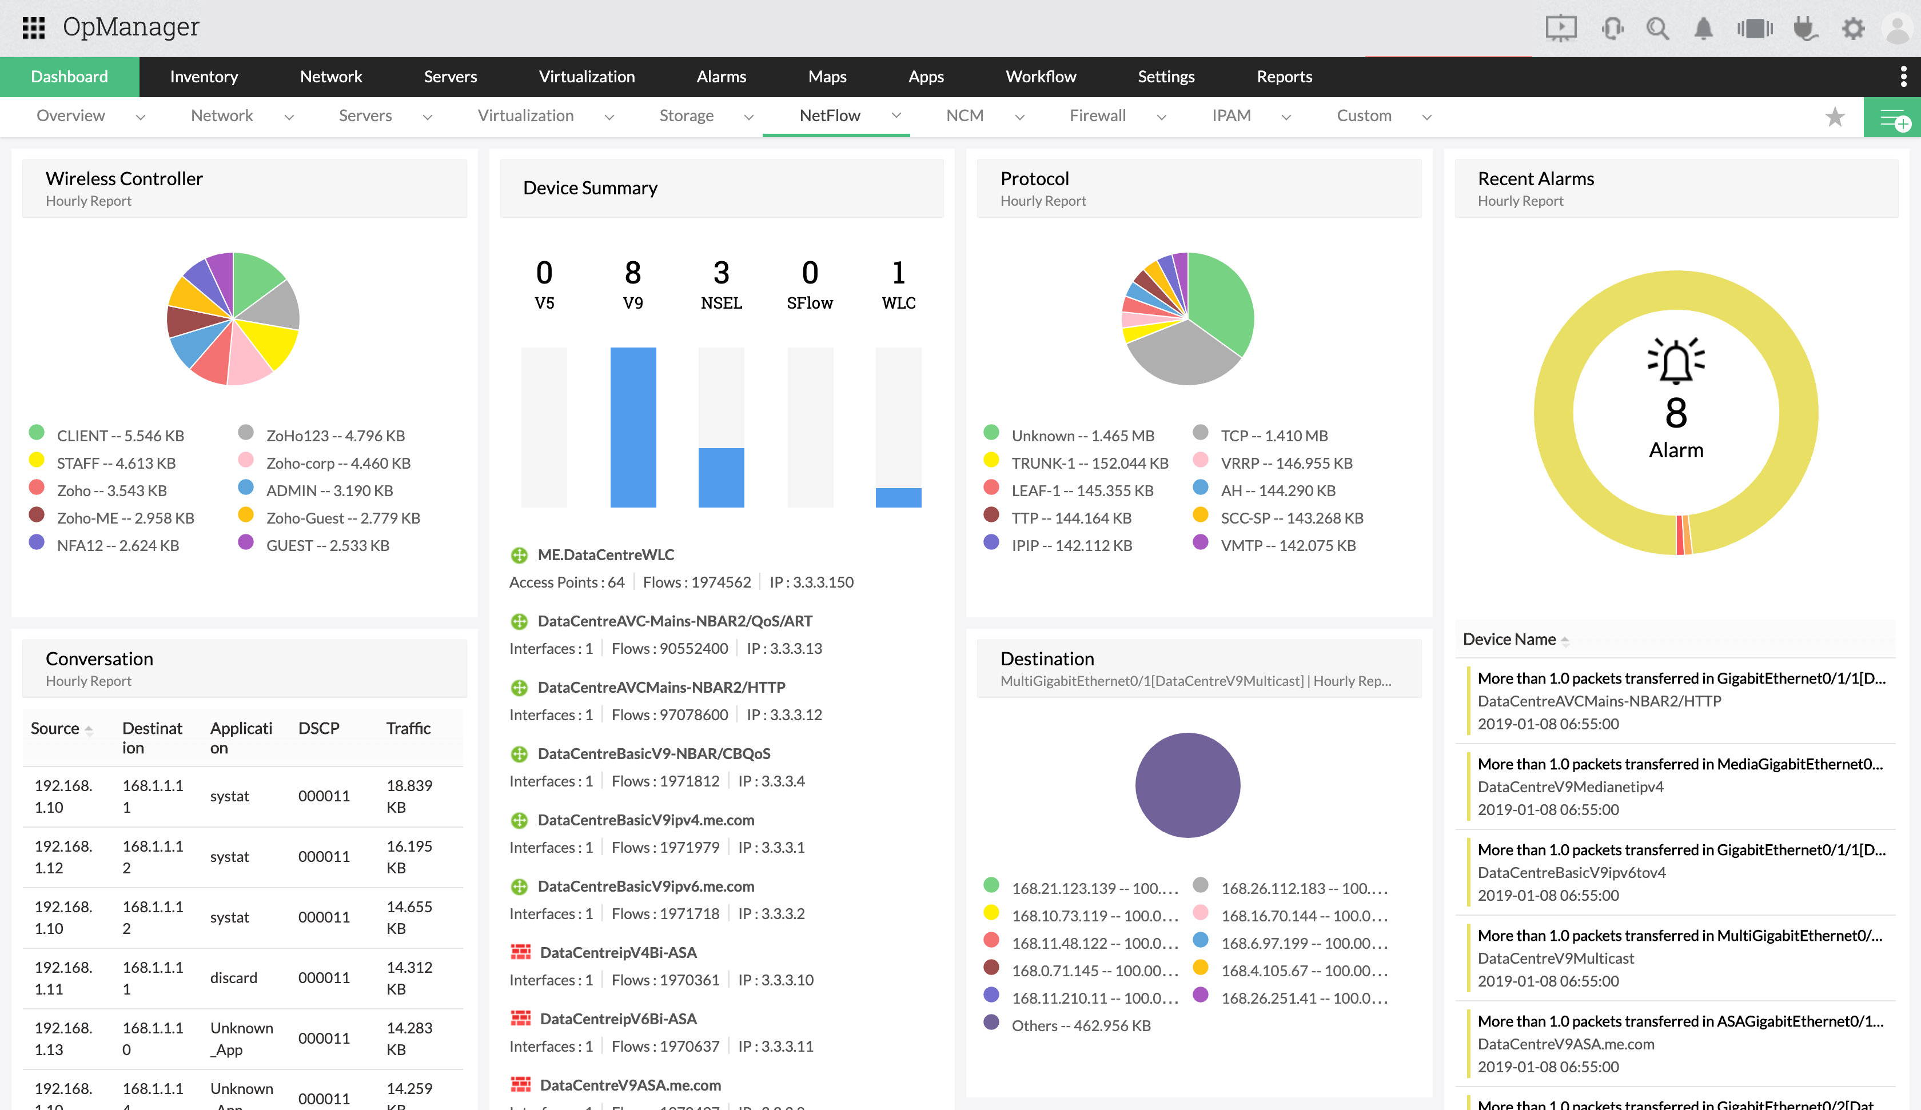Screen dimensions: 1921x1110
Task: Expand the Overview dropdown chevron
Action: (140, 117)
